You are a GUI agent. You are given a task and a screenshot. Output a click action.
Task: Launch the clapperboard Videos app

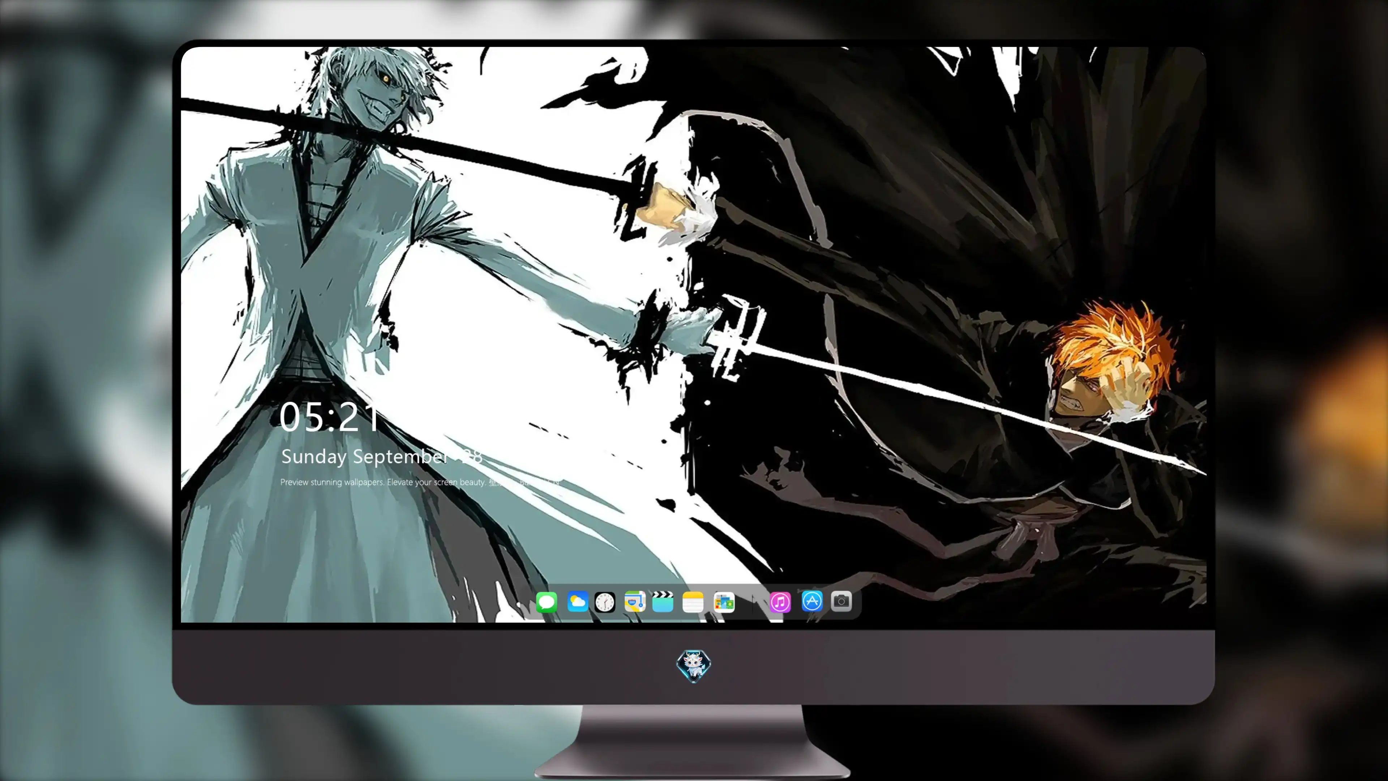click(663, 602)
